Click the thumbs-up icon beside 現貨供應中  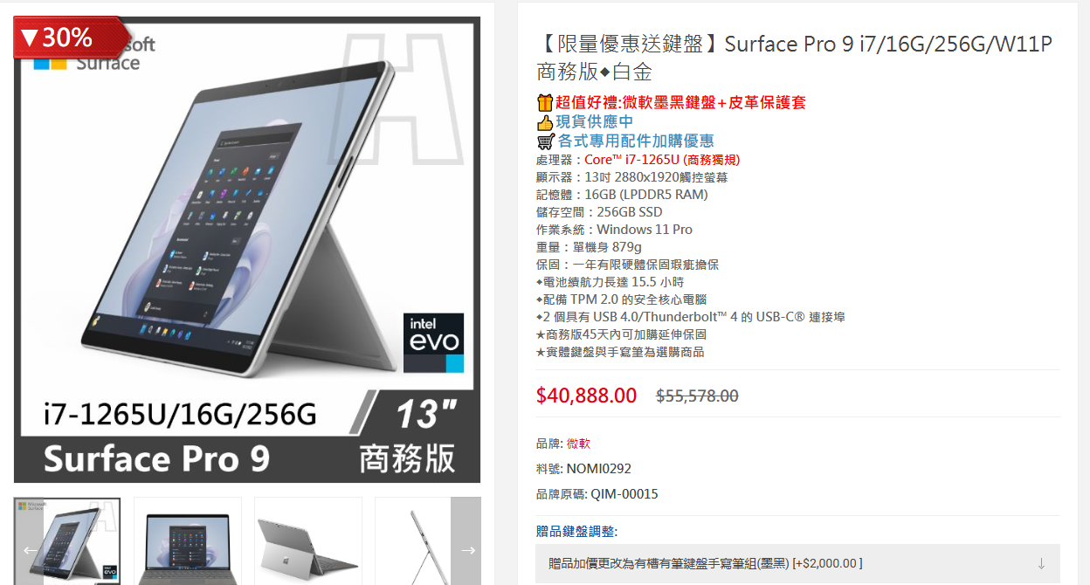545,122
